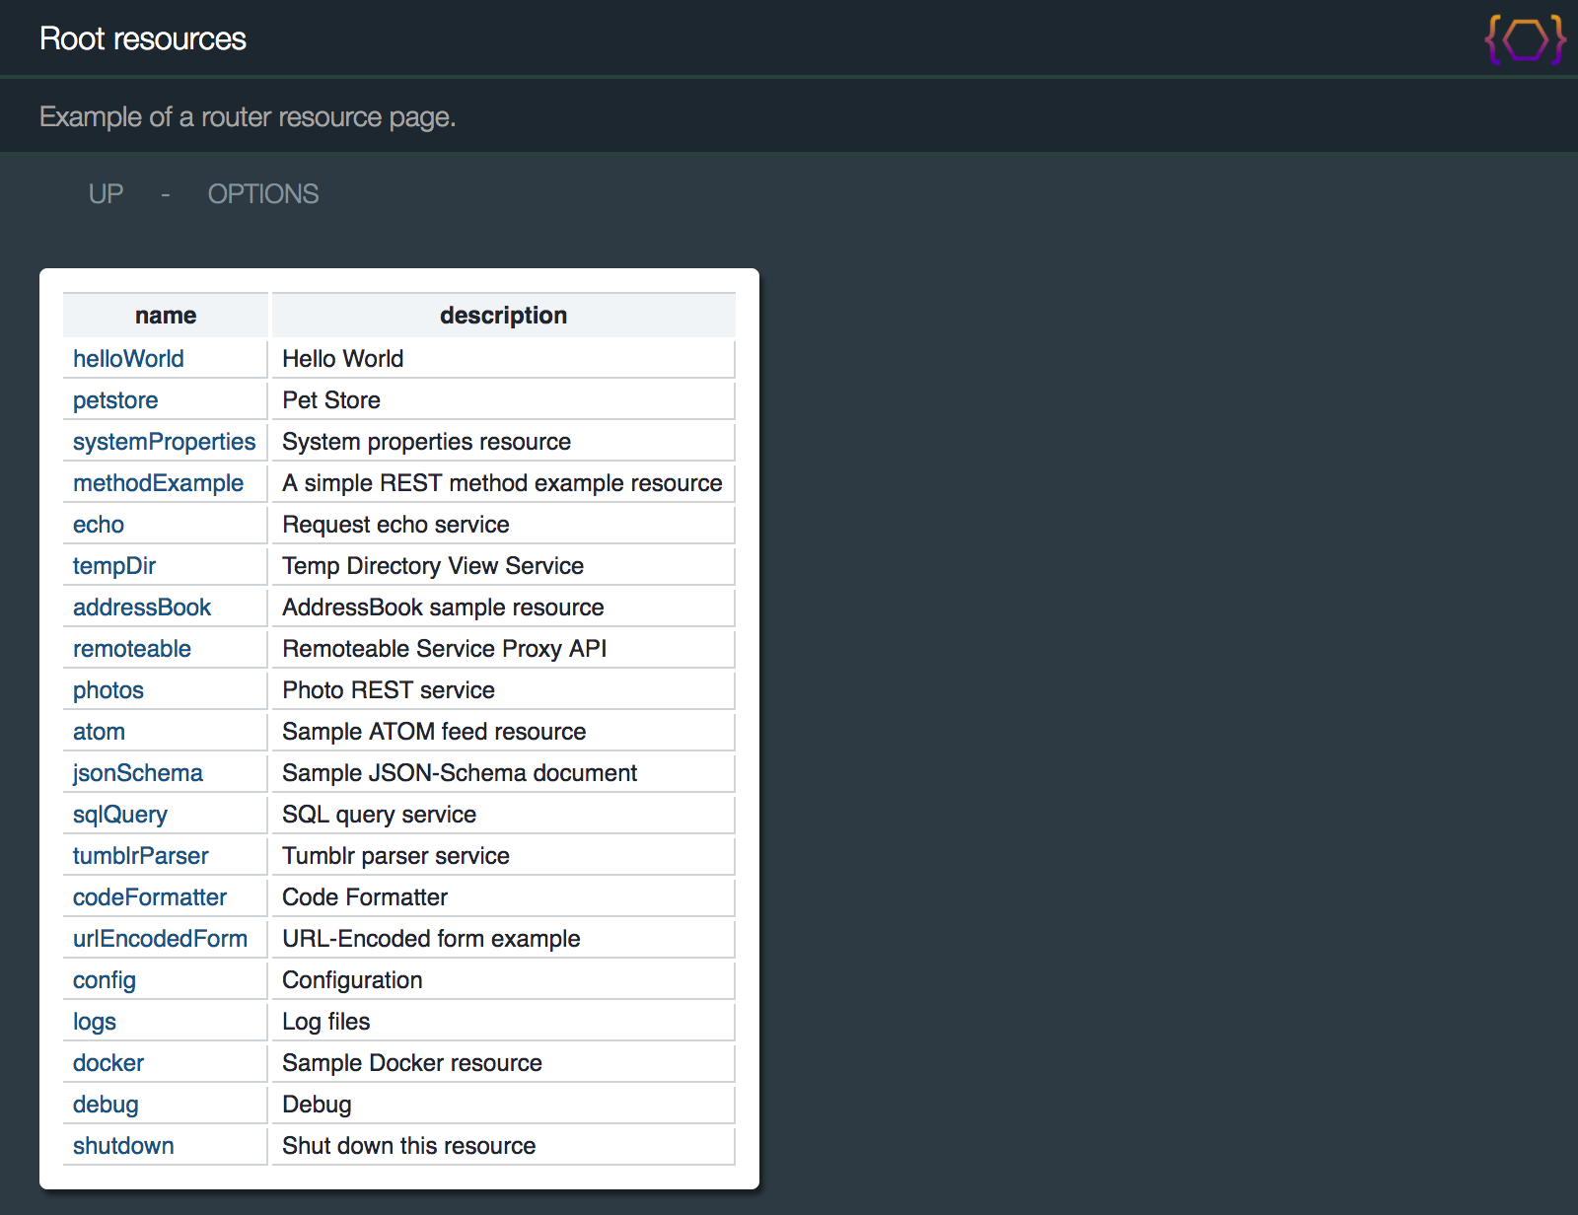Image resolution: width=1578 pixels, height=1215 pixels.
Task: Click the atom feed link
Action: point(99,732)
